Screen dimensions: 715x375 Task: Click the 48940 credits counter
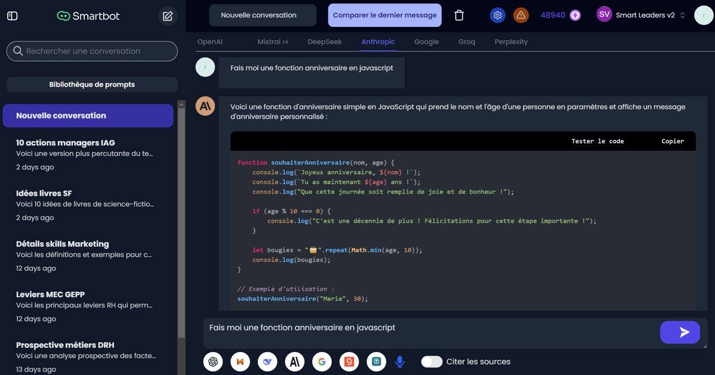tap(552, 15)
